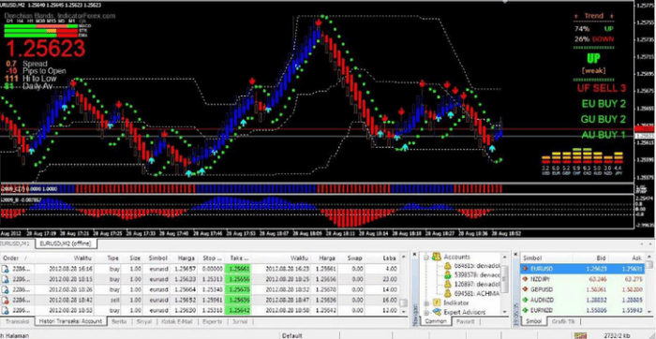Screen dimensions: 656x339
Task: Click the account entry 694581: ACHMA
Action: tap(477, 293)
